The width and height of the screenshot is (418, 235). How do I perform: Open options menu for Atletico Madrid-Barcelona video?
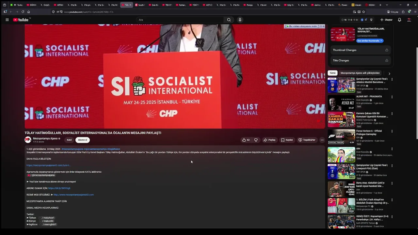[x=392, y=79]
